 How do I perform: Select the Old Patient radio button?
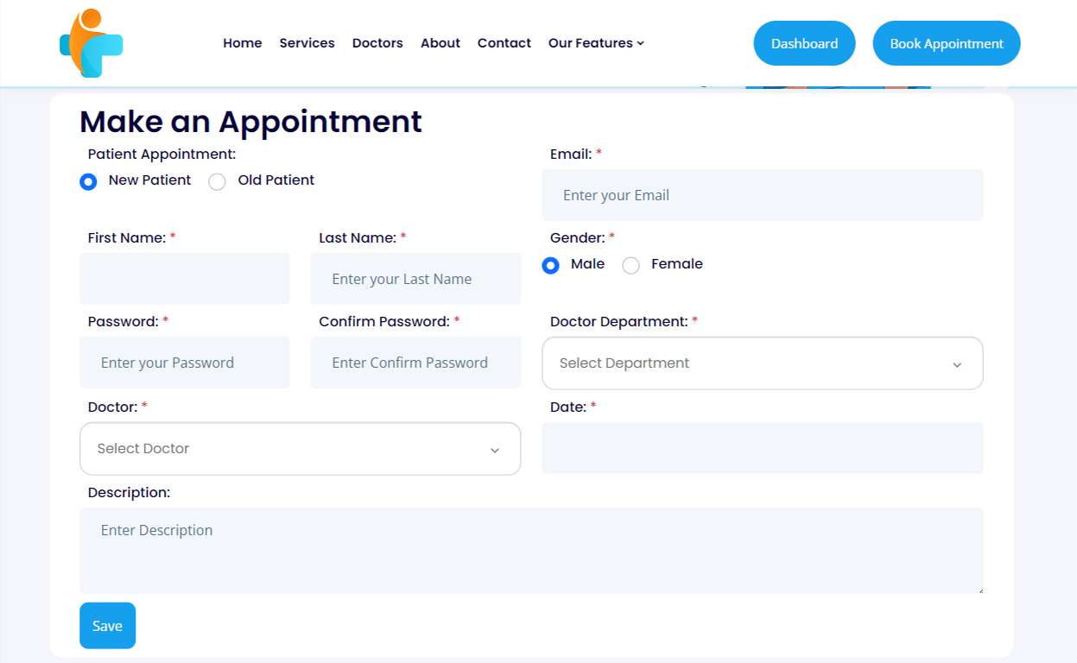pos(217,181)
